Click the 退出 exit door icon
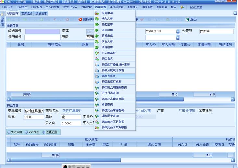This screenshot has width=238, height=168. click(x=187, y=19)
